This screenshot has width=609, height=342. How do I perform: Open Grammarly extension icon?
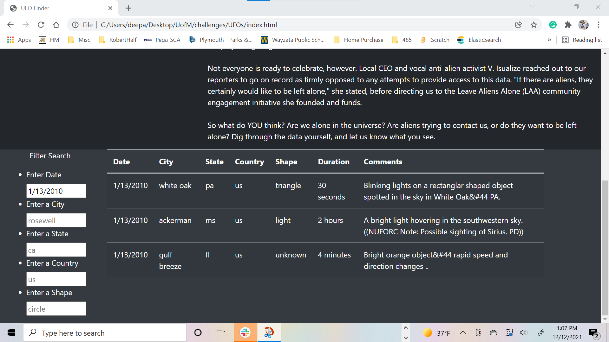[x=553, y=25]
